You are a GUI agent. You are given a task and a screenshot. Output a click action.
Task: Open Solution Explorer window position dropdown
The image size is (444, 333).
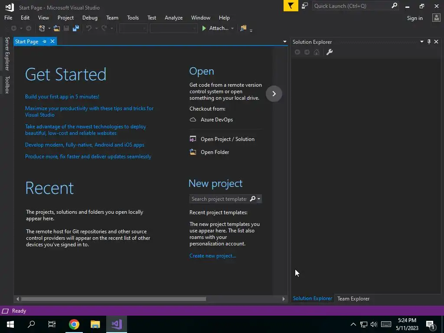pos(421,42)
